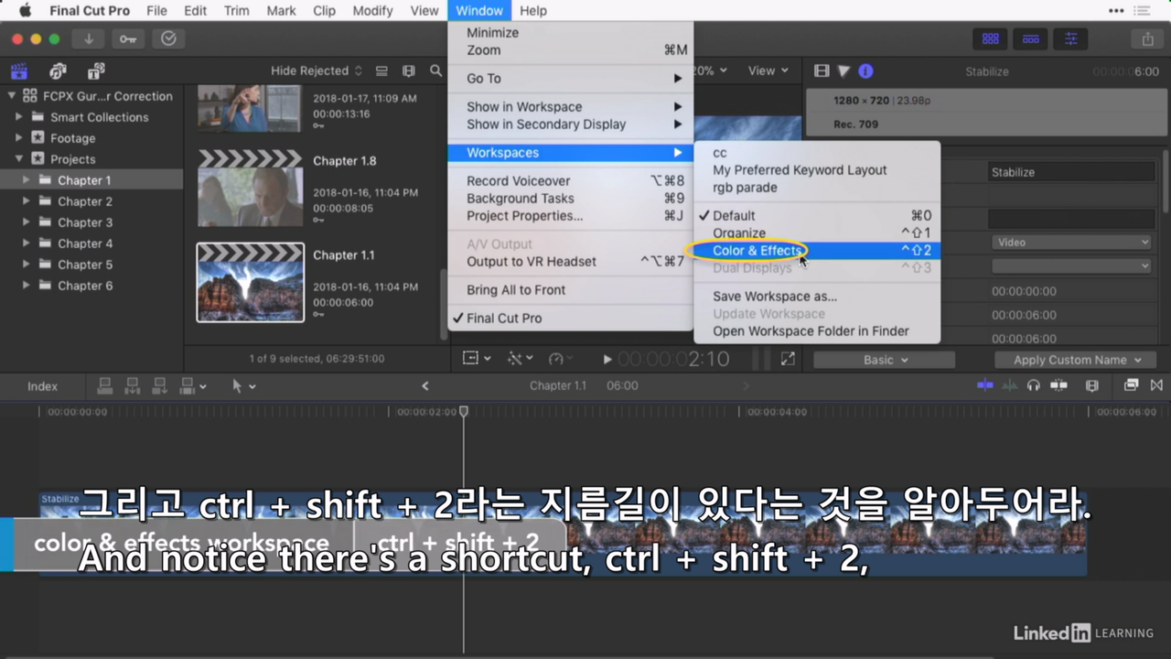Open the transform crop tool dropdown
The width and height of the screenshot is (1171, 659).
477,359
